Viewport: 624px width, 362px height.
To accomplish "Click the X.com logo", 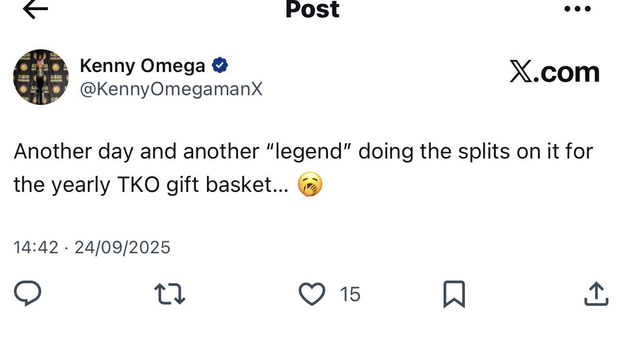I will click(x=554, y=72).
